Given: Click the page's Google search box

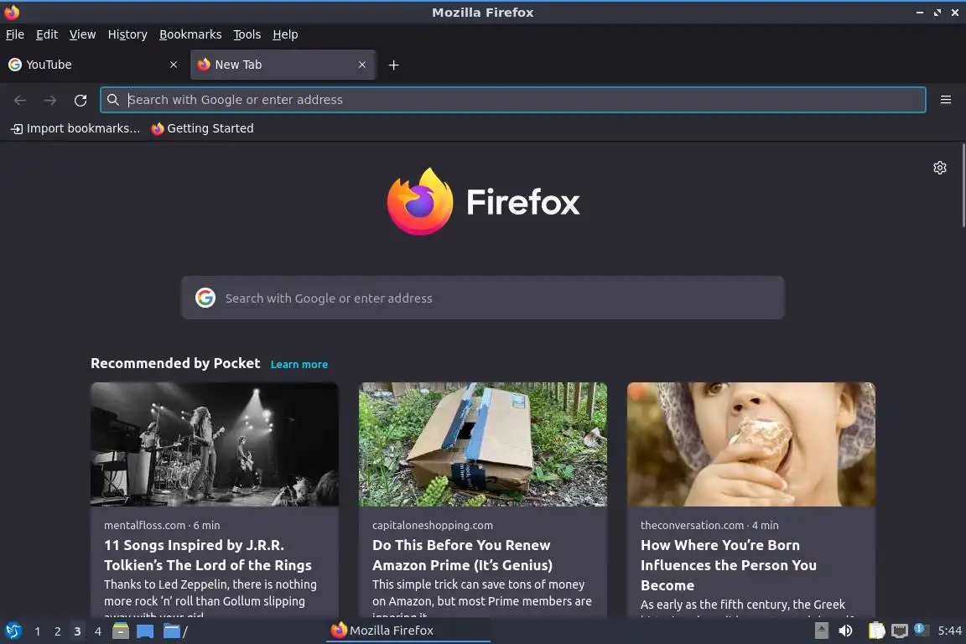Looking at the screenshot, I should 482,298.
